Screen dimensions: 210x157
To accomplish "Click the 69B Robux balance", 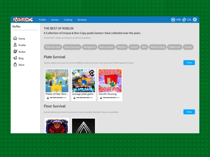I will tap(178, 20).
